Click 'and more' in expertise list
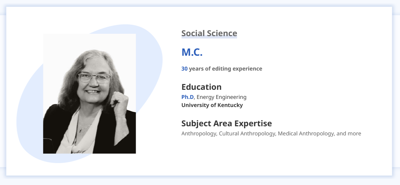Viewport: 400px width, 185px height. (349, 133)
